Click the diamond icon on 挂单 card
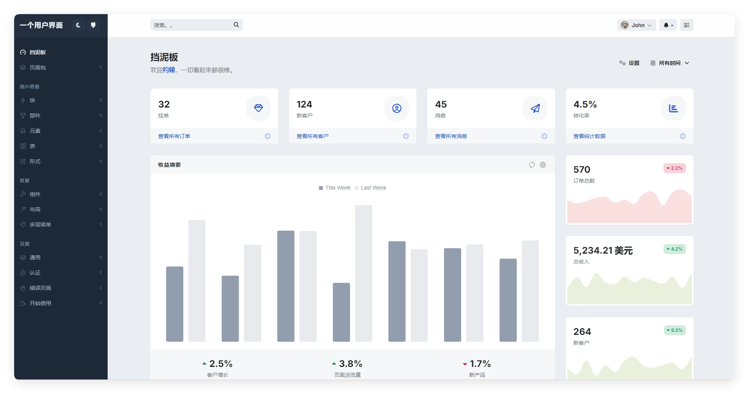 coord(258,108)
